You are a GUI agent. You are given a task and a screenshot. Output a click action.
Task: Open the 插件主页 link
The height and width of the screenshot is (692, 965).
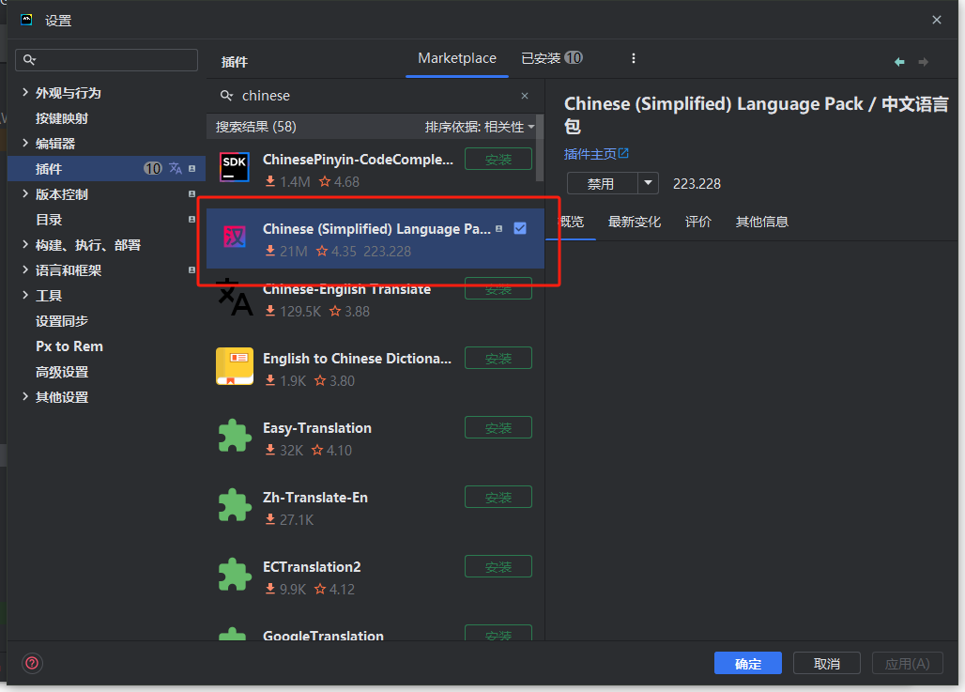point(590,154)
